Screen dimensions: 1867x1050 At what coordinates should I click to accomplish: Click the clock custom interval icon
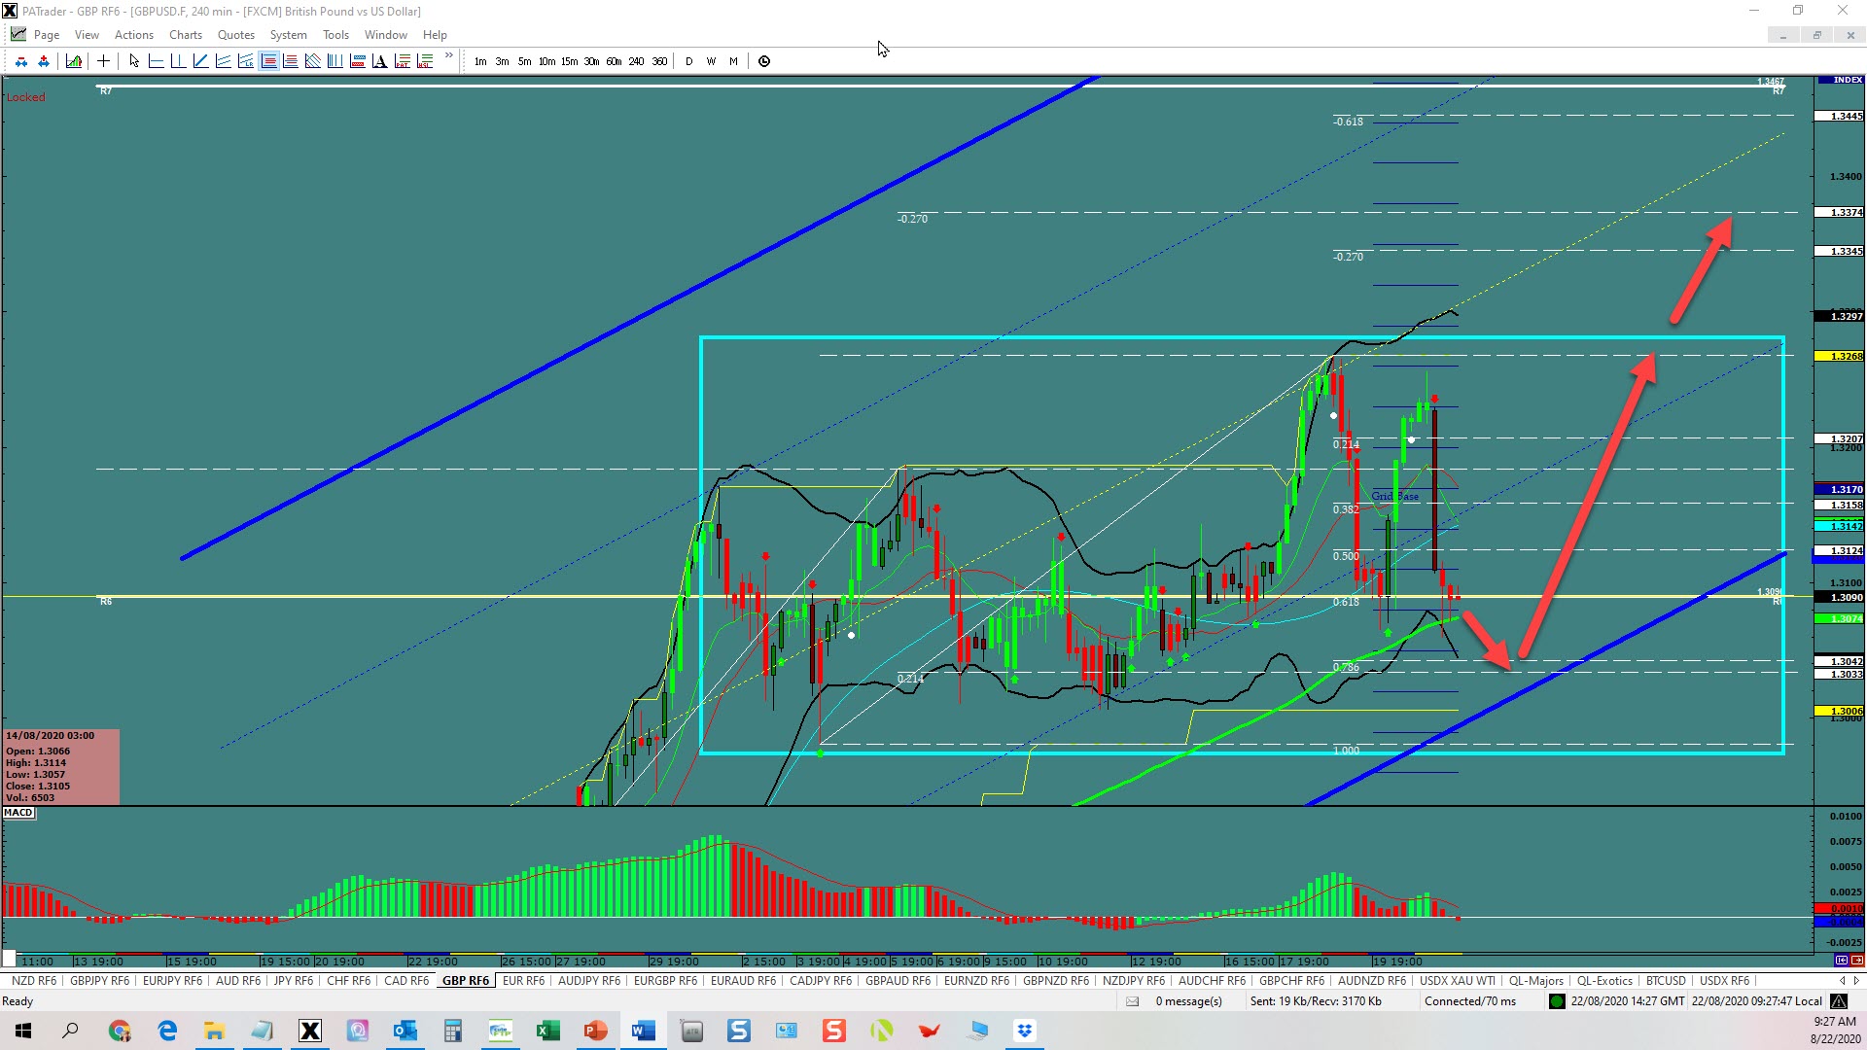click(x=764, y=61)
